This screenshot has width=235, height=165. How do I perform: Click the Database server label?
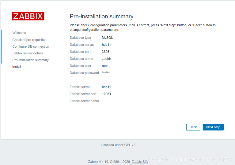point(82,45)
